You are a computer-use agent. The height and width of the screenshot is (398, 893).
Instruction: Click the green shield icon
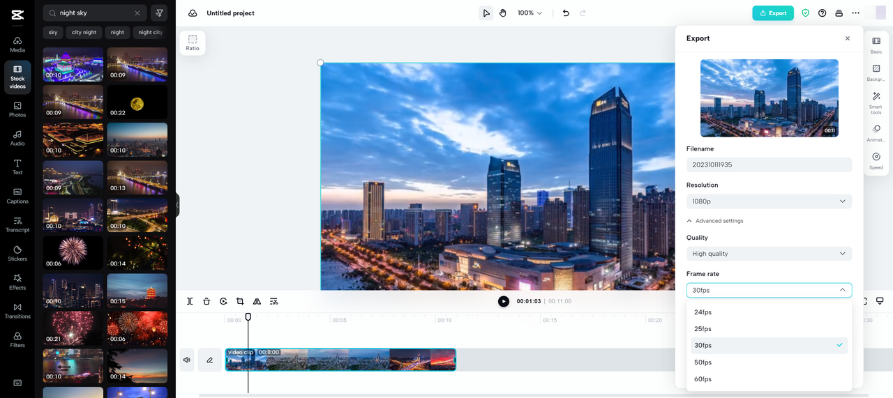pyautogui.click(x=805, y=13)
